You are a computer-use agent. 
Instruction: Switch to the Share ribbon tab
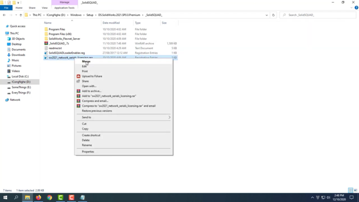32,8
